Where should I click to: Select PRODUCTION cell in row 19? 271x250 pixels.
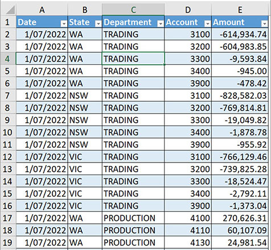(133, 243)
